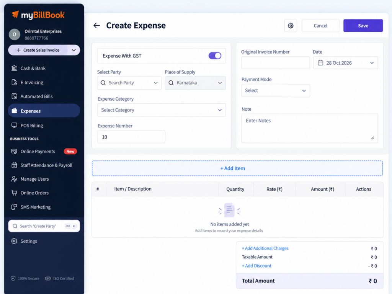
Task: Click the Actions column header
Action: (x=364, y=189)
